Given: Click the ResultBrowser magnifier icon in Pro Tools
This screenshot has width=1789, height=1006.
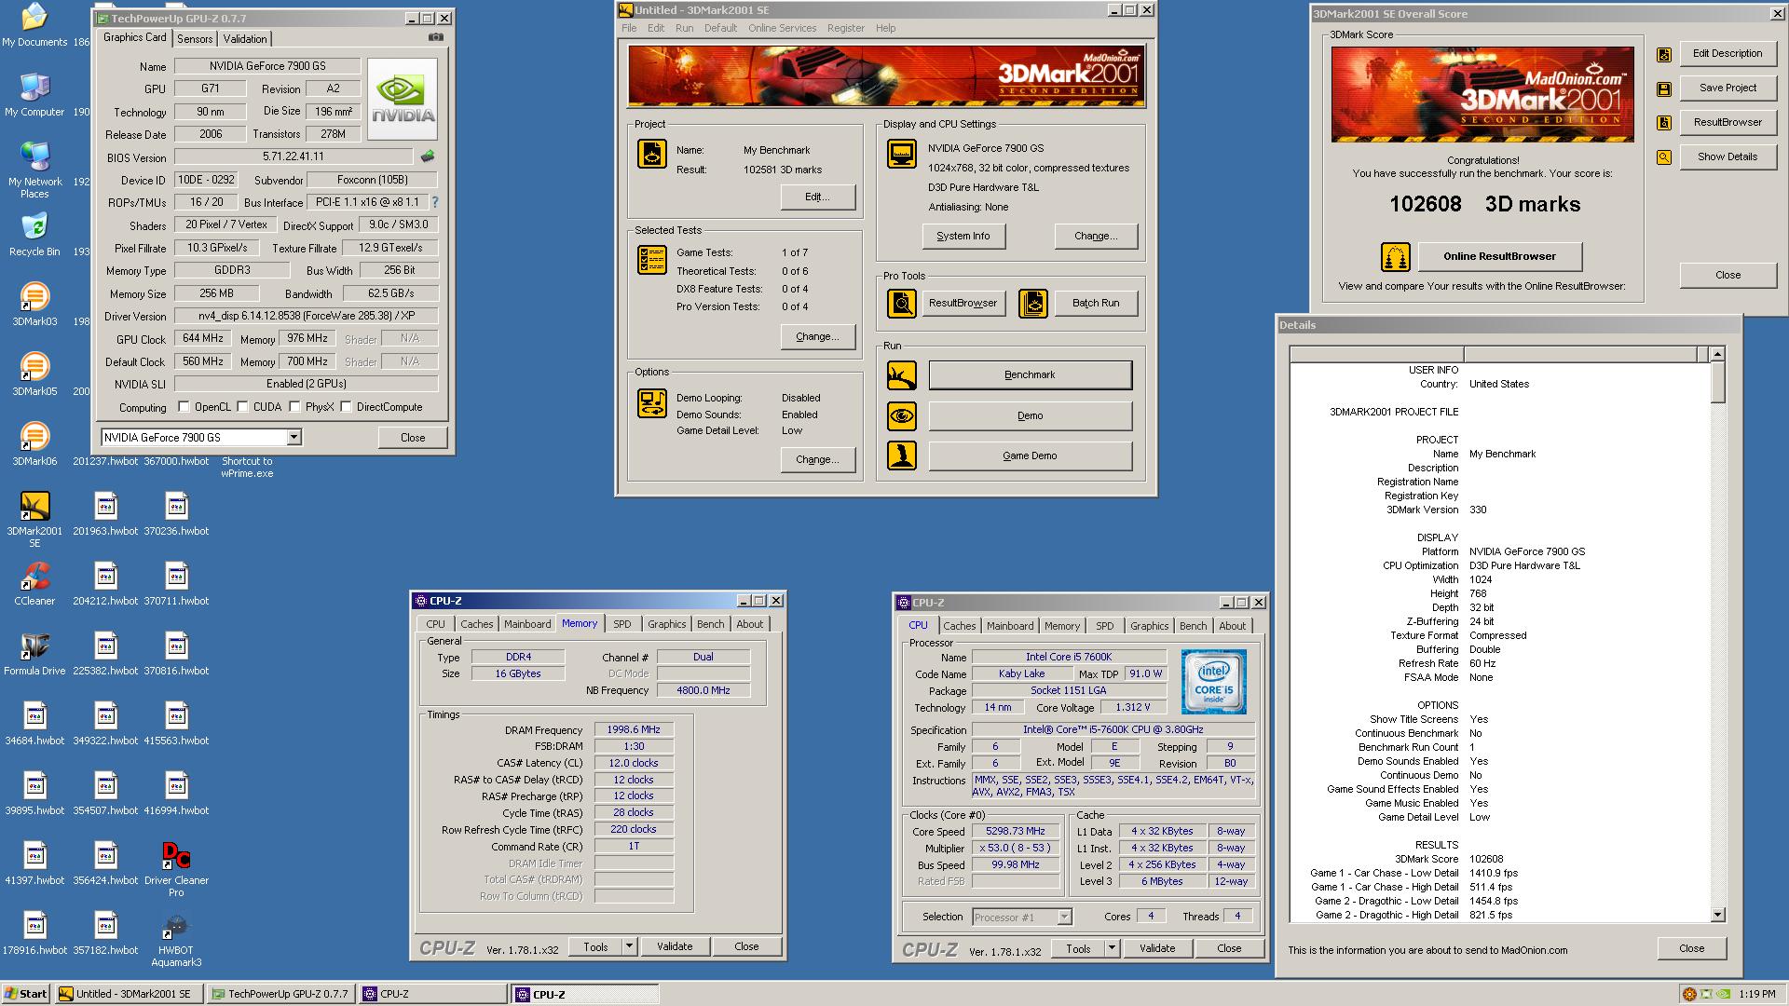Looking at the screenshot, I should 901,303.
